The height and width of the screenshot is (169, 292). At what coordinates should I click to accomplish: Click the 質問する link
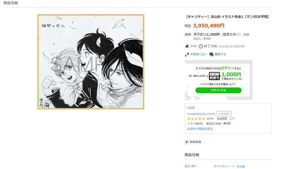220,54
